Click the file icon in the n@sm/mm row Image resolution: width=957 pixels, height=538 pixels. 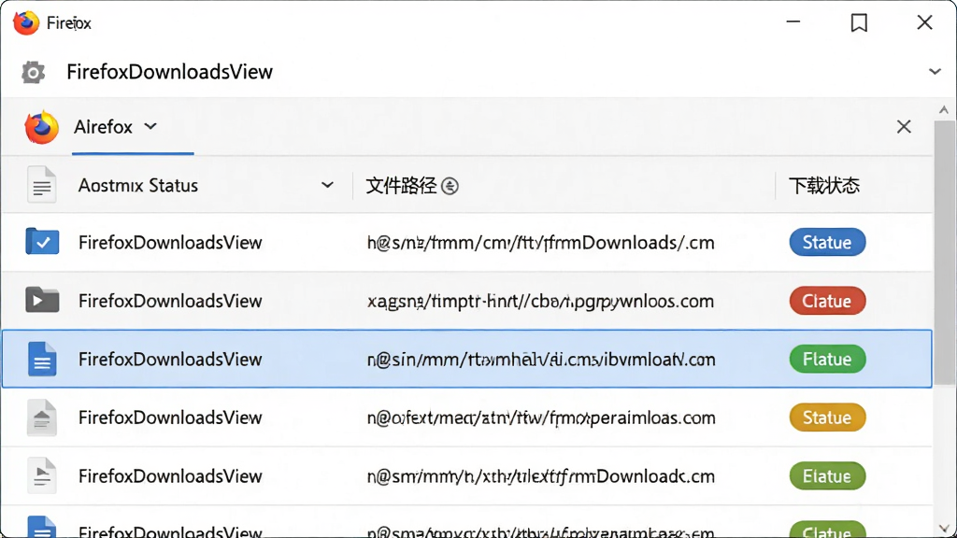coord(42,475)
